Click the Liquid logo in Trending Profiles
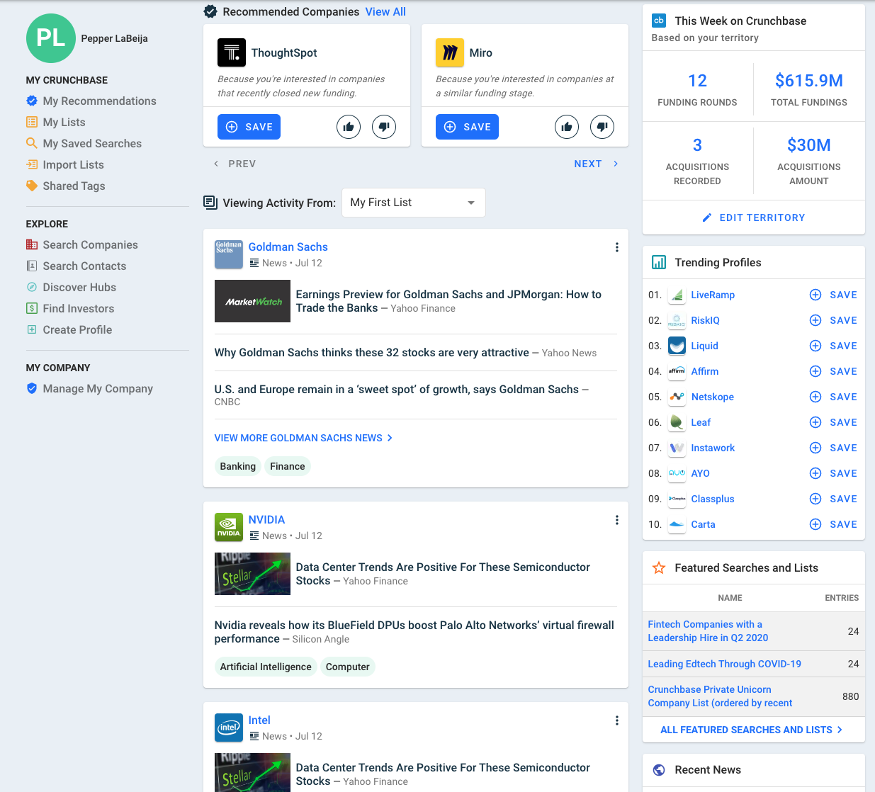This screenshot has width=875, height=792. click(677, 346)
